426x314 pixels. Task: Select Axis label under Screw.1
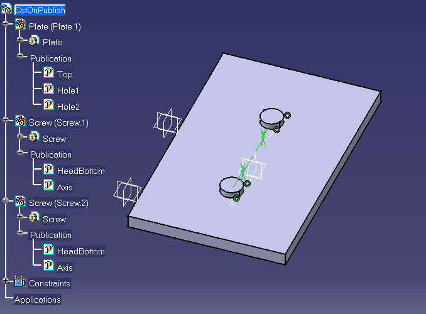point(65,187)
